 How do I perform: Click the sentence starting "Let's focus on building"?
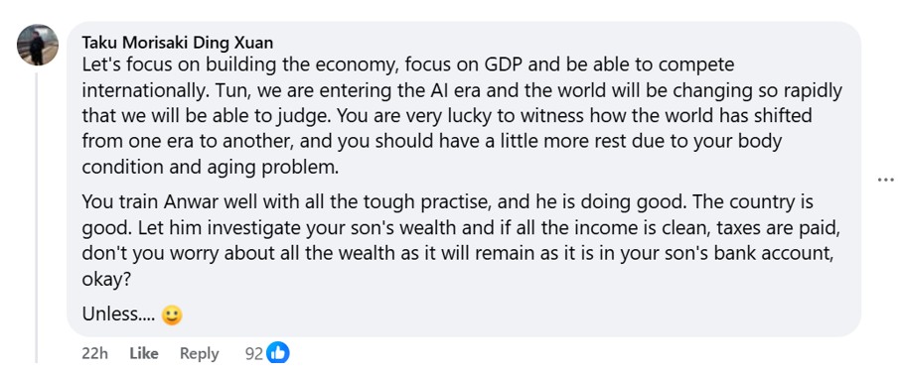tap(408, 64)
